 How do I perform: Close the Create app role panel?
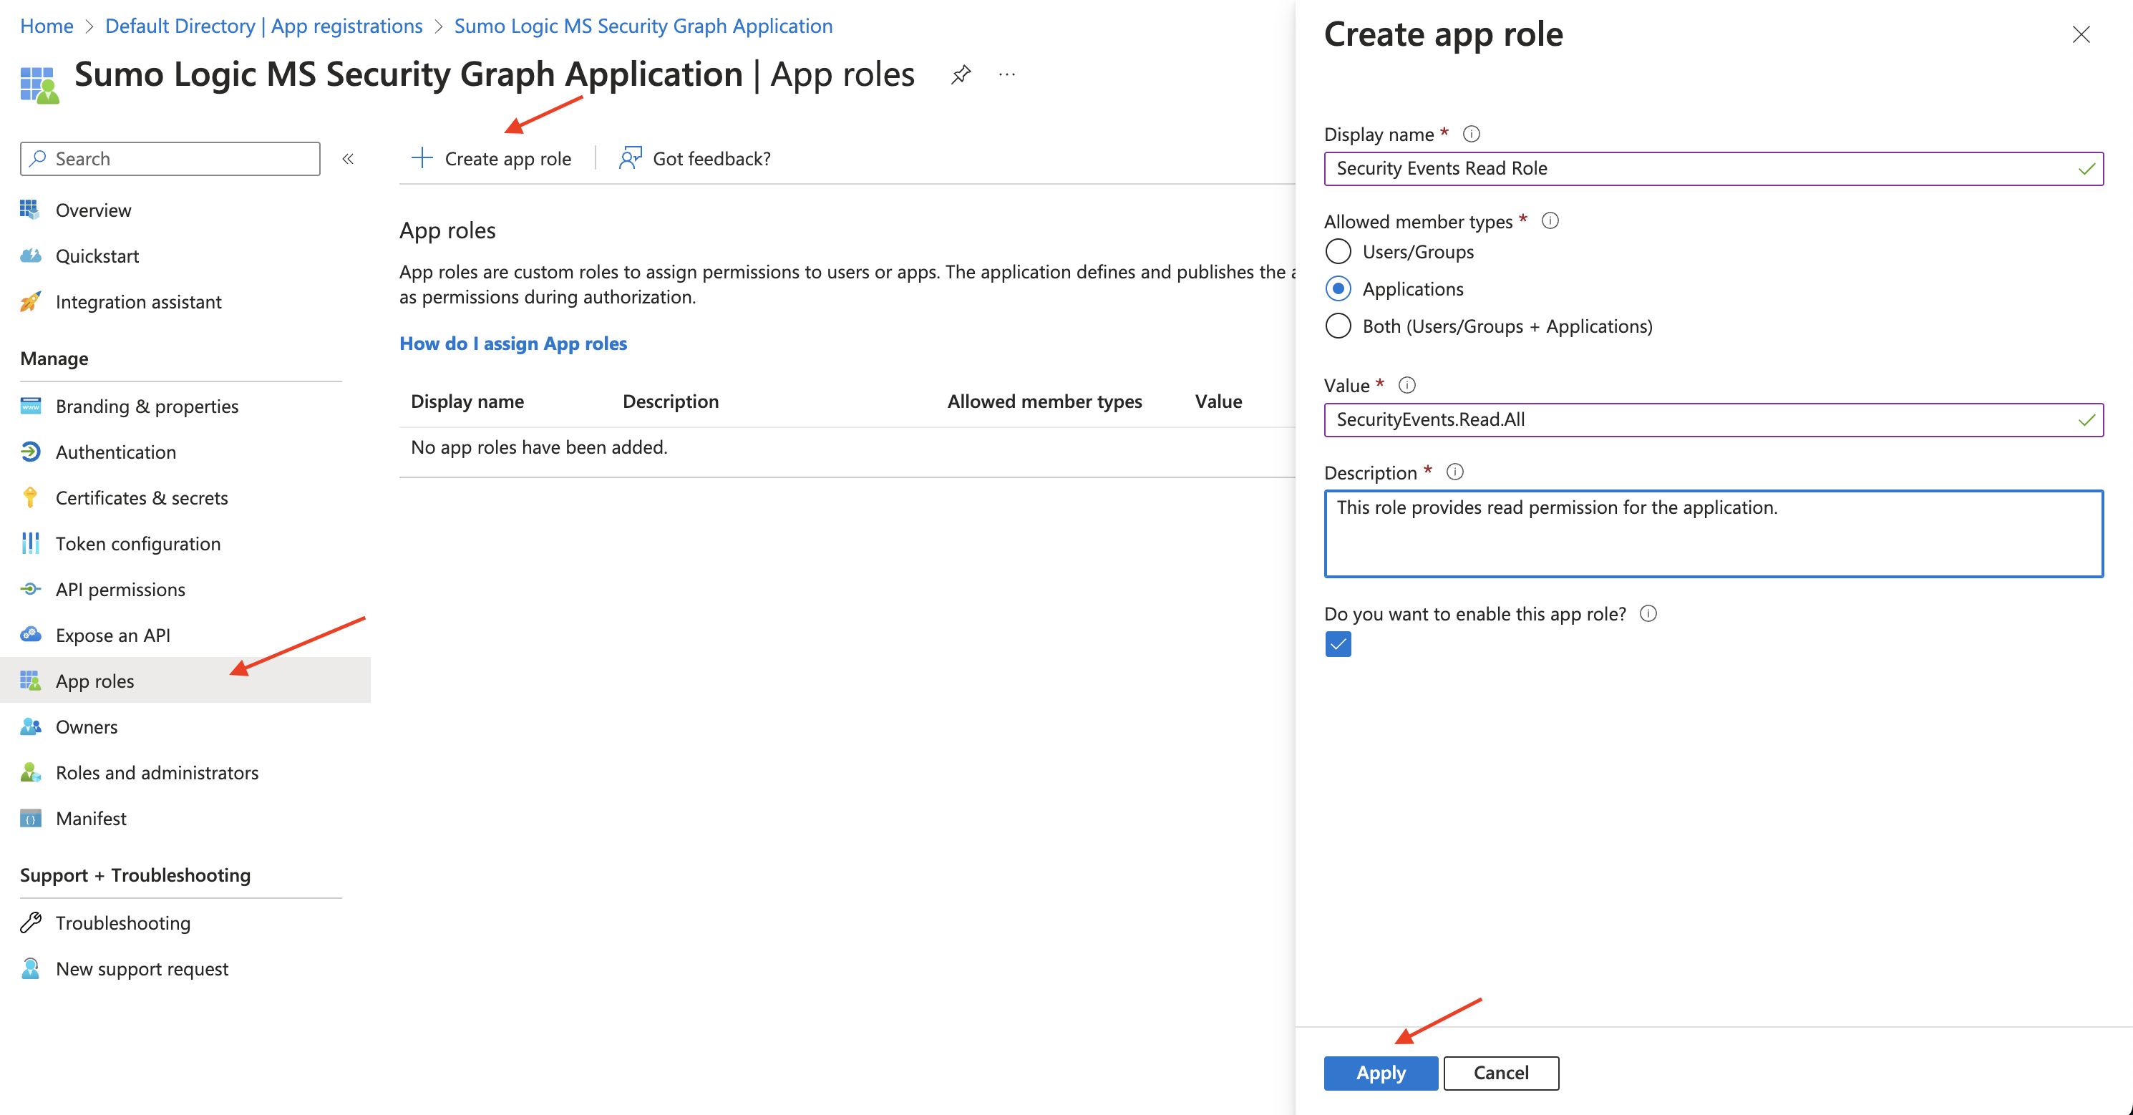click(2081, 35)
